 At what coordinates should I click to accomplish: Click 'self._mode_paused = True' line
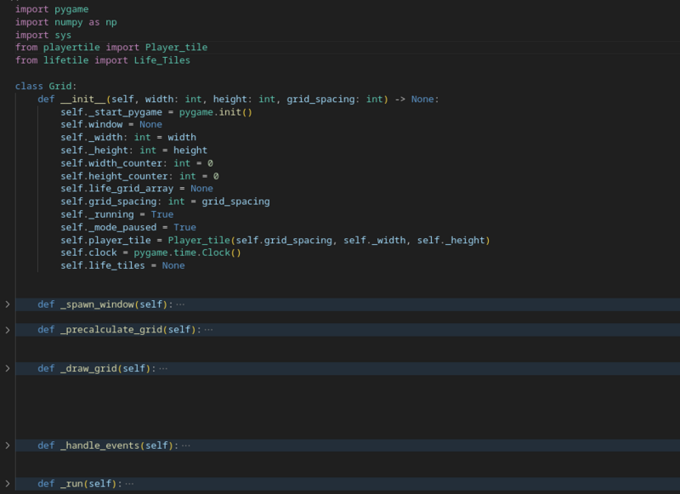128,228
